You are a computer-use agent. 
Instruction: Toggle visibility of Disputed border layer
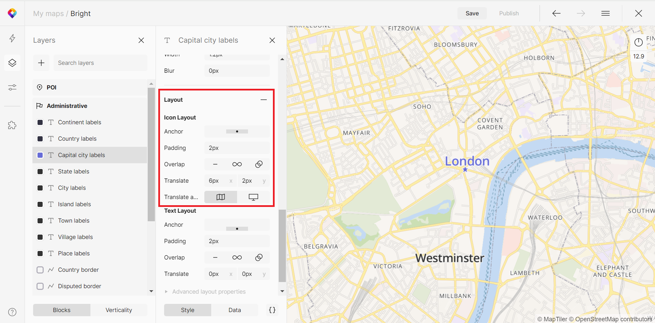[x=40, y=286]
